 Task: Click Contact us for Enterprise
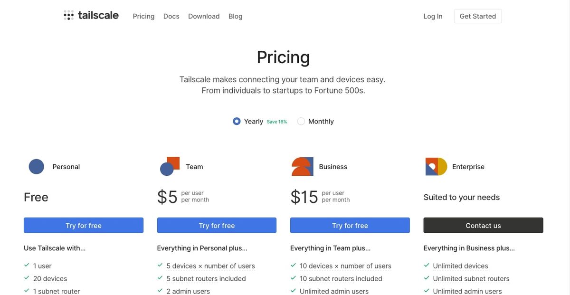point(483,225)
